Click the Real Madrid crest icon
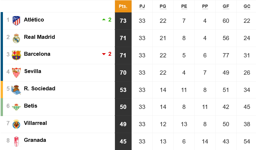Screen dimensions: 256x150 point(16,38)
